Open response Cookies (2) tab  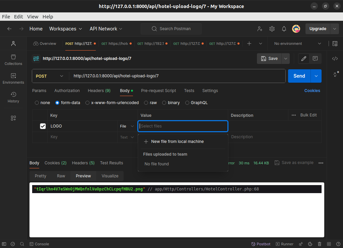55,163
